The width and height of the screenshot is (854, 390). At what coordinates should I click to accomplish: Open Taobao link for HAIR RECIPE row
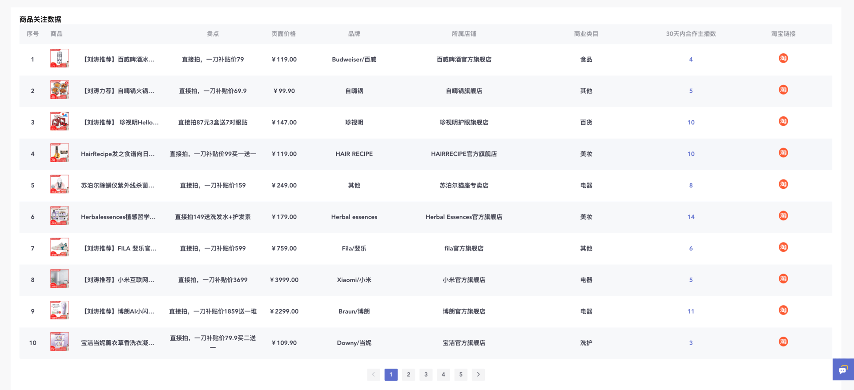[x=783, y=153]
